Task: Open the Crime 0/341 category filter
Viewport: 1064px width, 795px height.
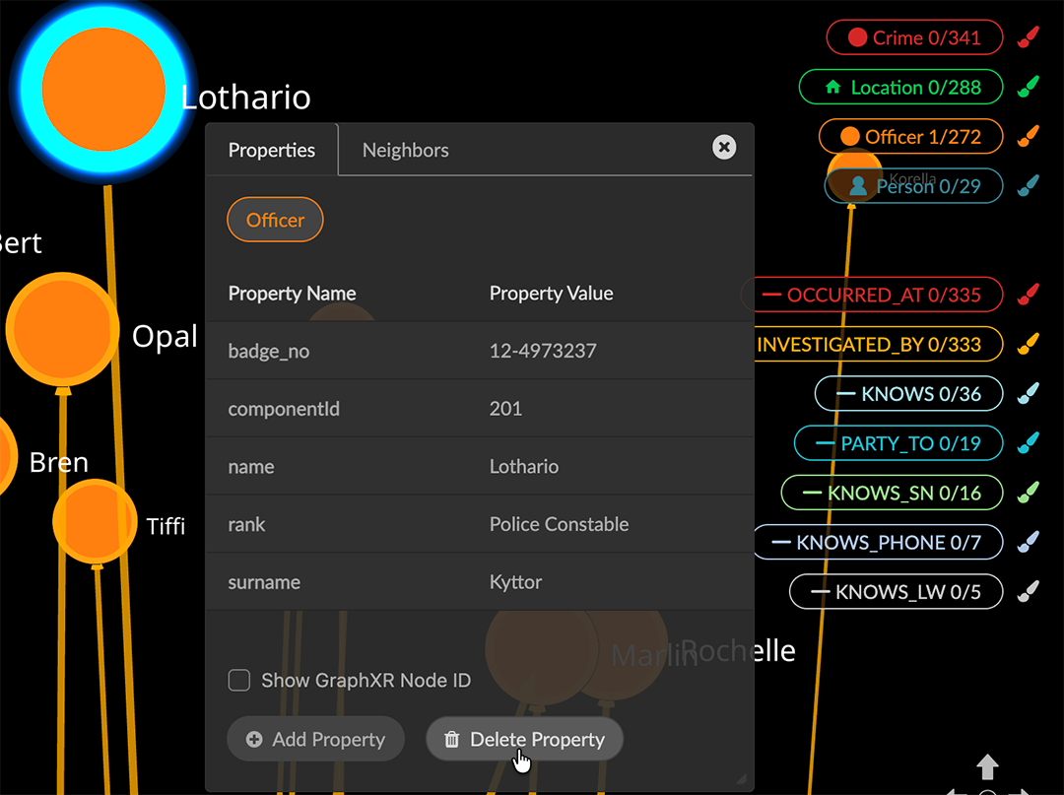Action: coord(913,36)
